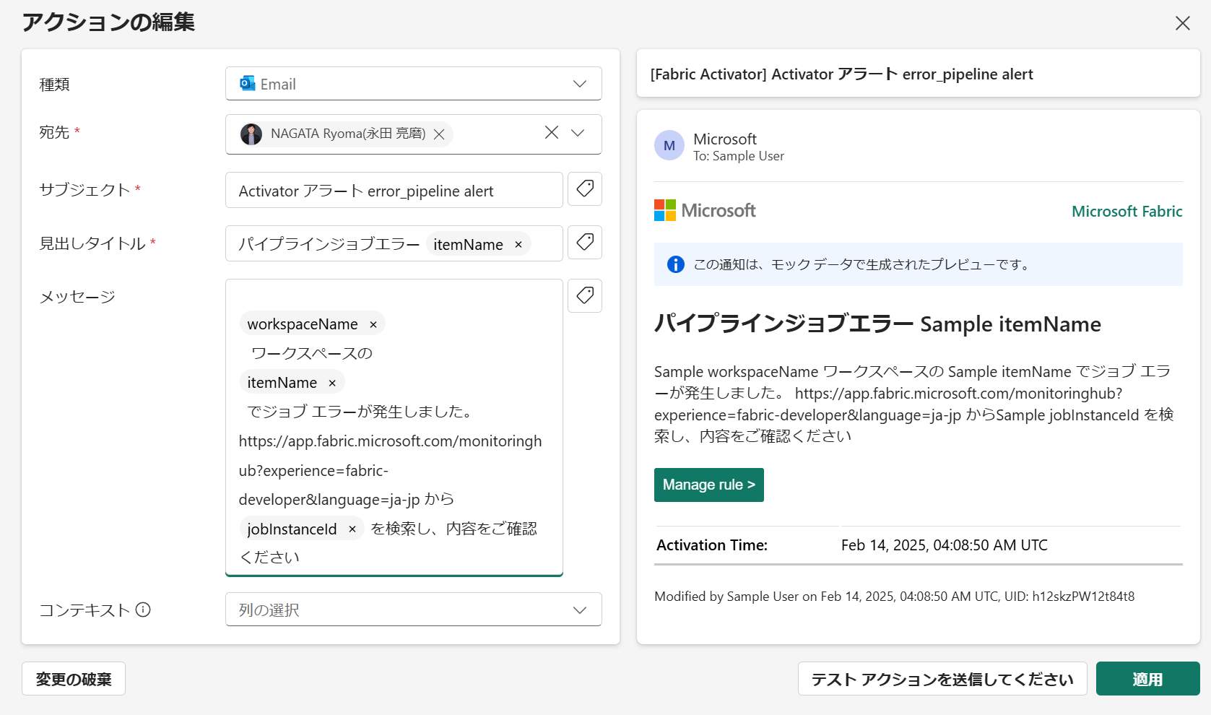Open the 種類 Email dropdown
Image resolution: width=1211 pixels, height=715 pixels.
coord(413,84)
